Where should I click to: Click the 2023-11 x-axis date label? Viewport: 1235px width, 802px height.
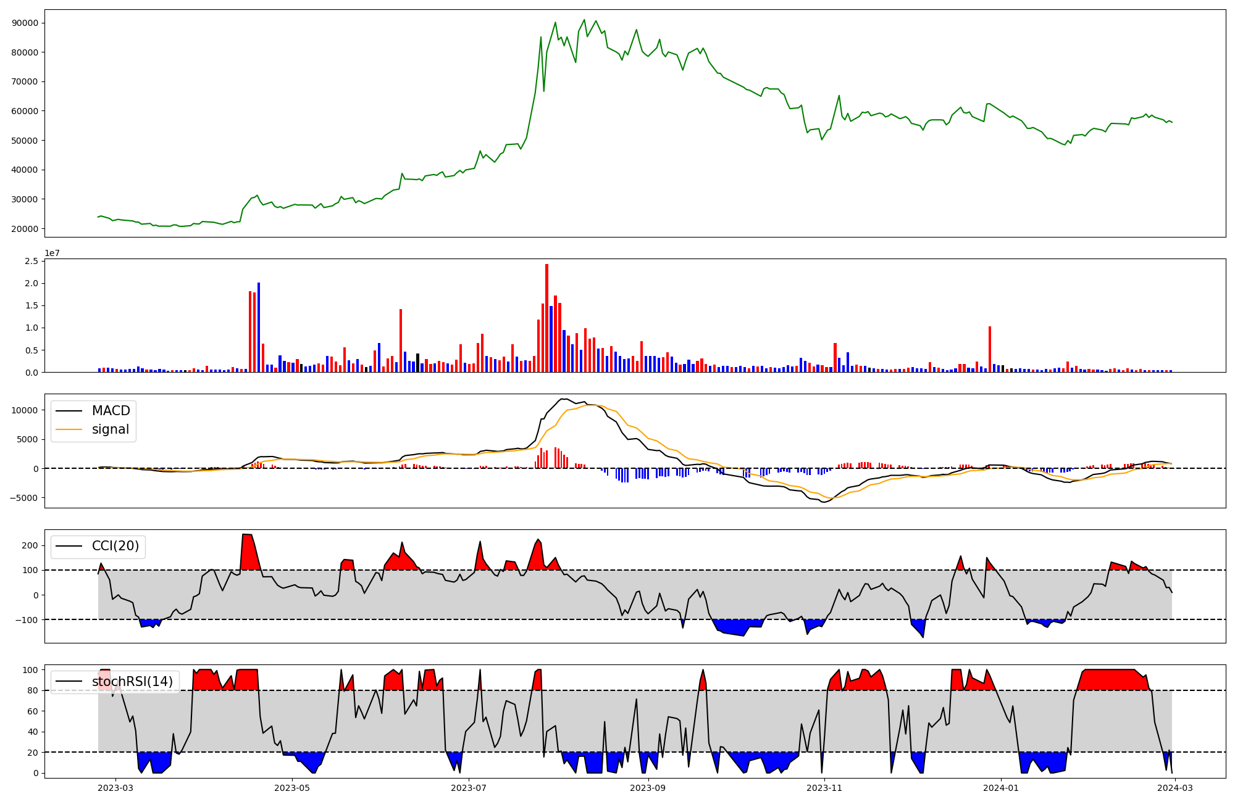click(824, 788)
